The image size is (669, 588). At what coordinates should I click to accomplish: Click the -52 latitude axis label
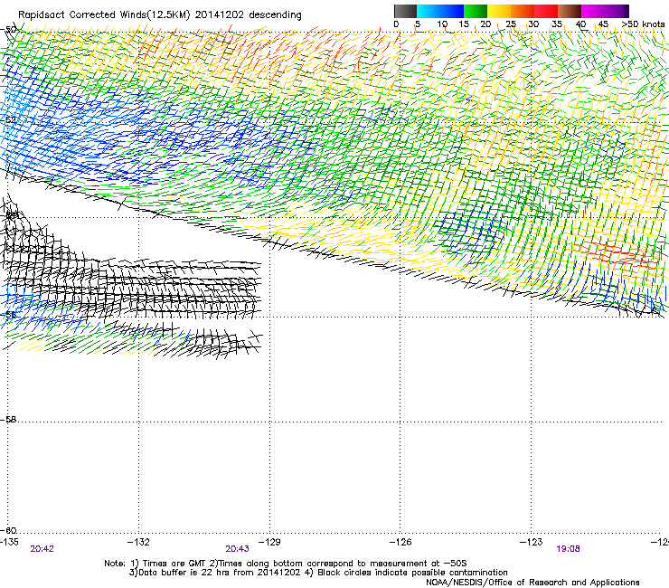pos(8,120)
